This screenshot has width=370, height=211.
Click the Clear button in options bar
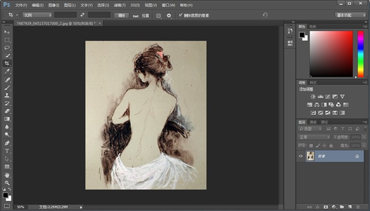121,15
